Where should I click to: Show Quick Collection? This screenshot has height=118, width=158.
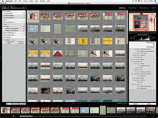pos(14,15)
